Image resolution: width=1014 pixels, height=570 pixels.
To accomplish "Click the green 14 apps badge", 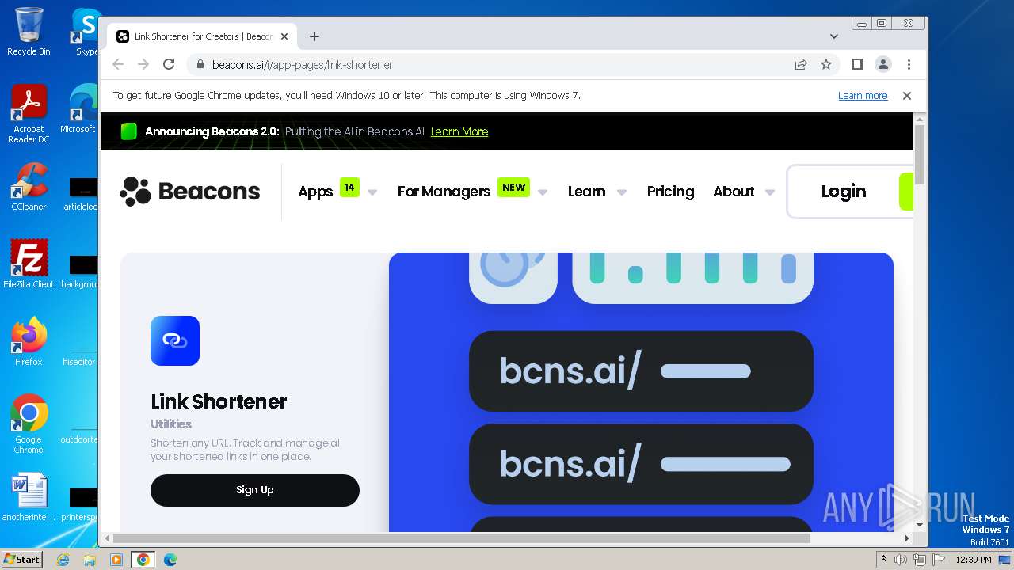I will pos(349,188).
